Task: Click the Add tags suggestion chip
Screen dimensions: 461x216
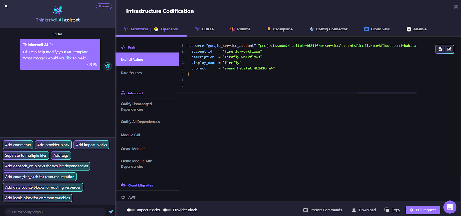Action: [61, 156]
